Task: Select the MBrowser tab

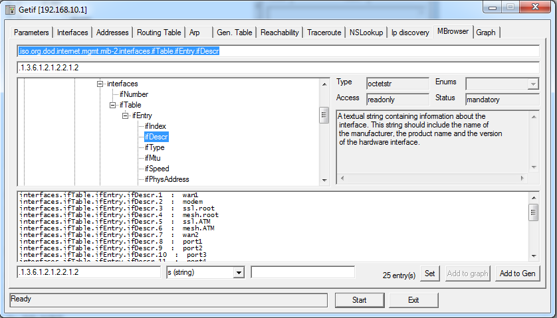Action: 453,31
